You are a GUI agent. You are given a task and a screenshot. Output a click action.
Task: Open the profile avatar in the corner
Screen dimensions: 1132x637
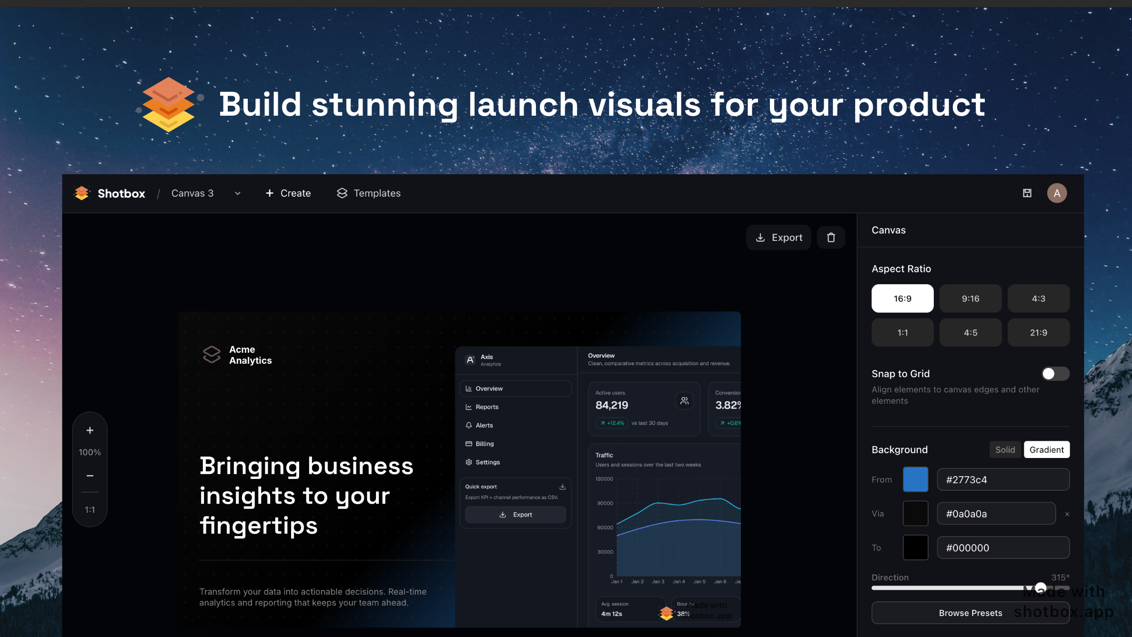tap(1057, 193)
